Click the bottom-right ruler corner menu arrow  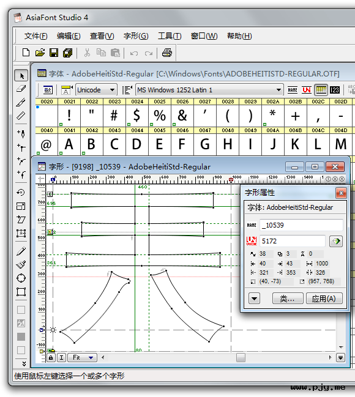coord(340,358)
